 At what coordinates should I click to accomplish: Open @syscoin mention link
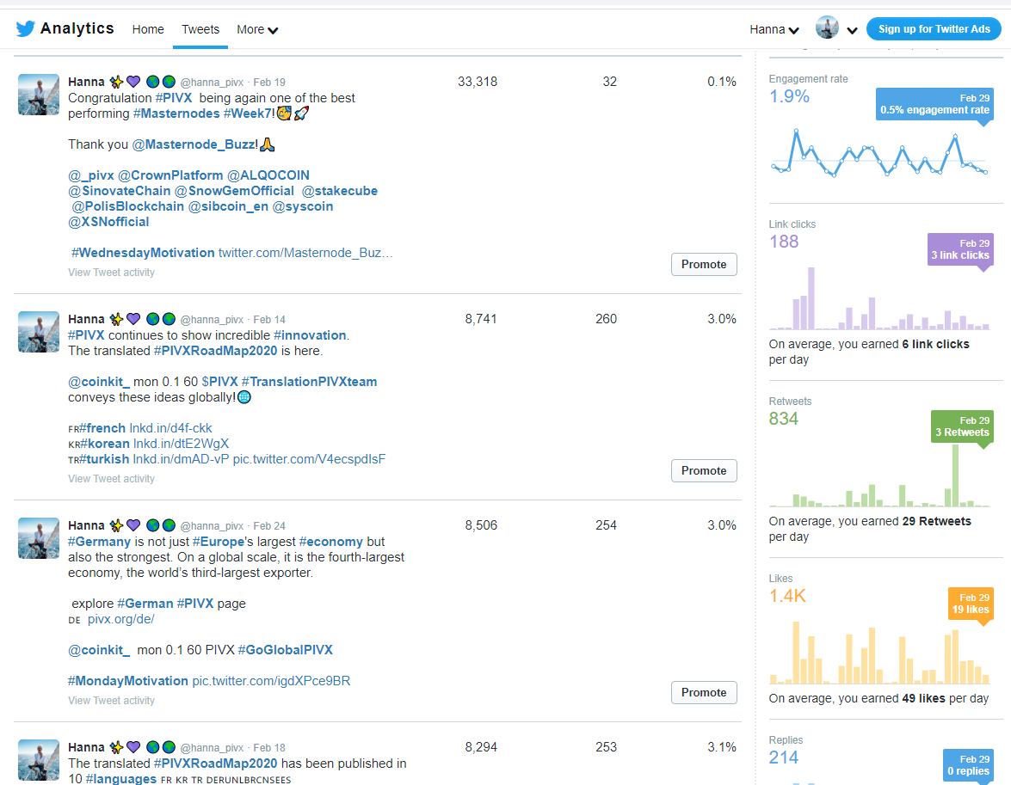[x=303, y=206]
